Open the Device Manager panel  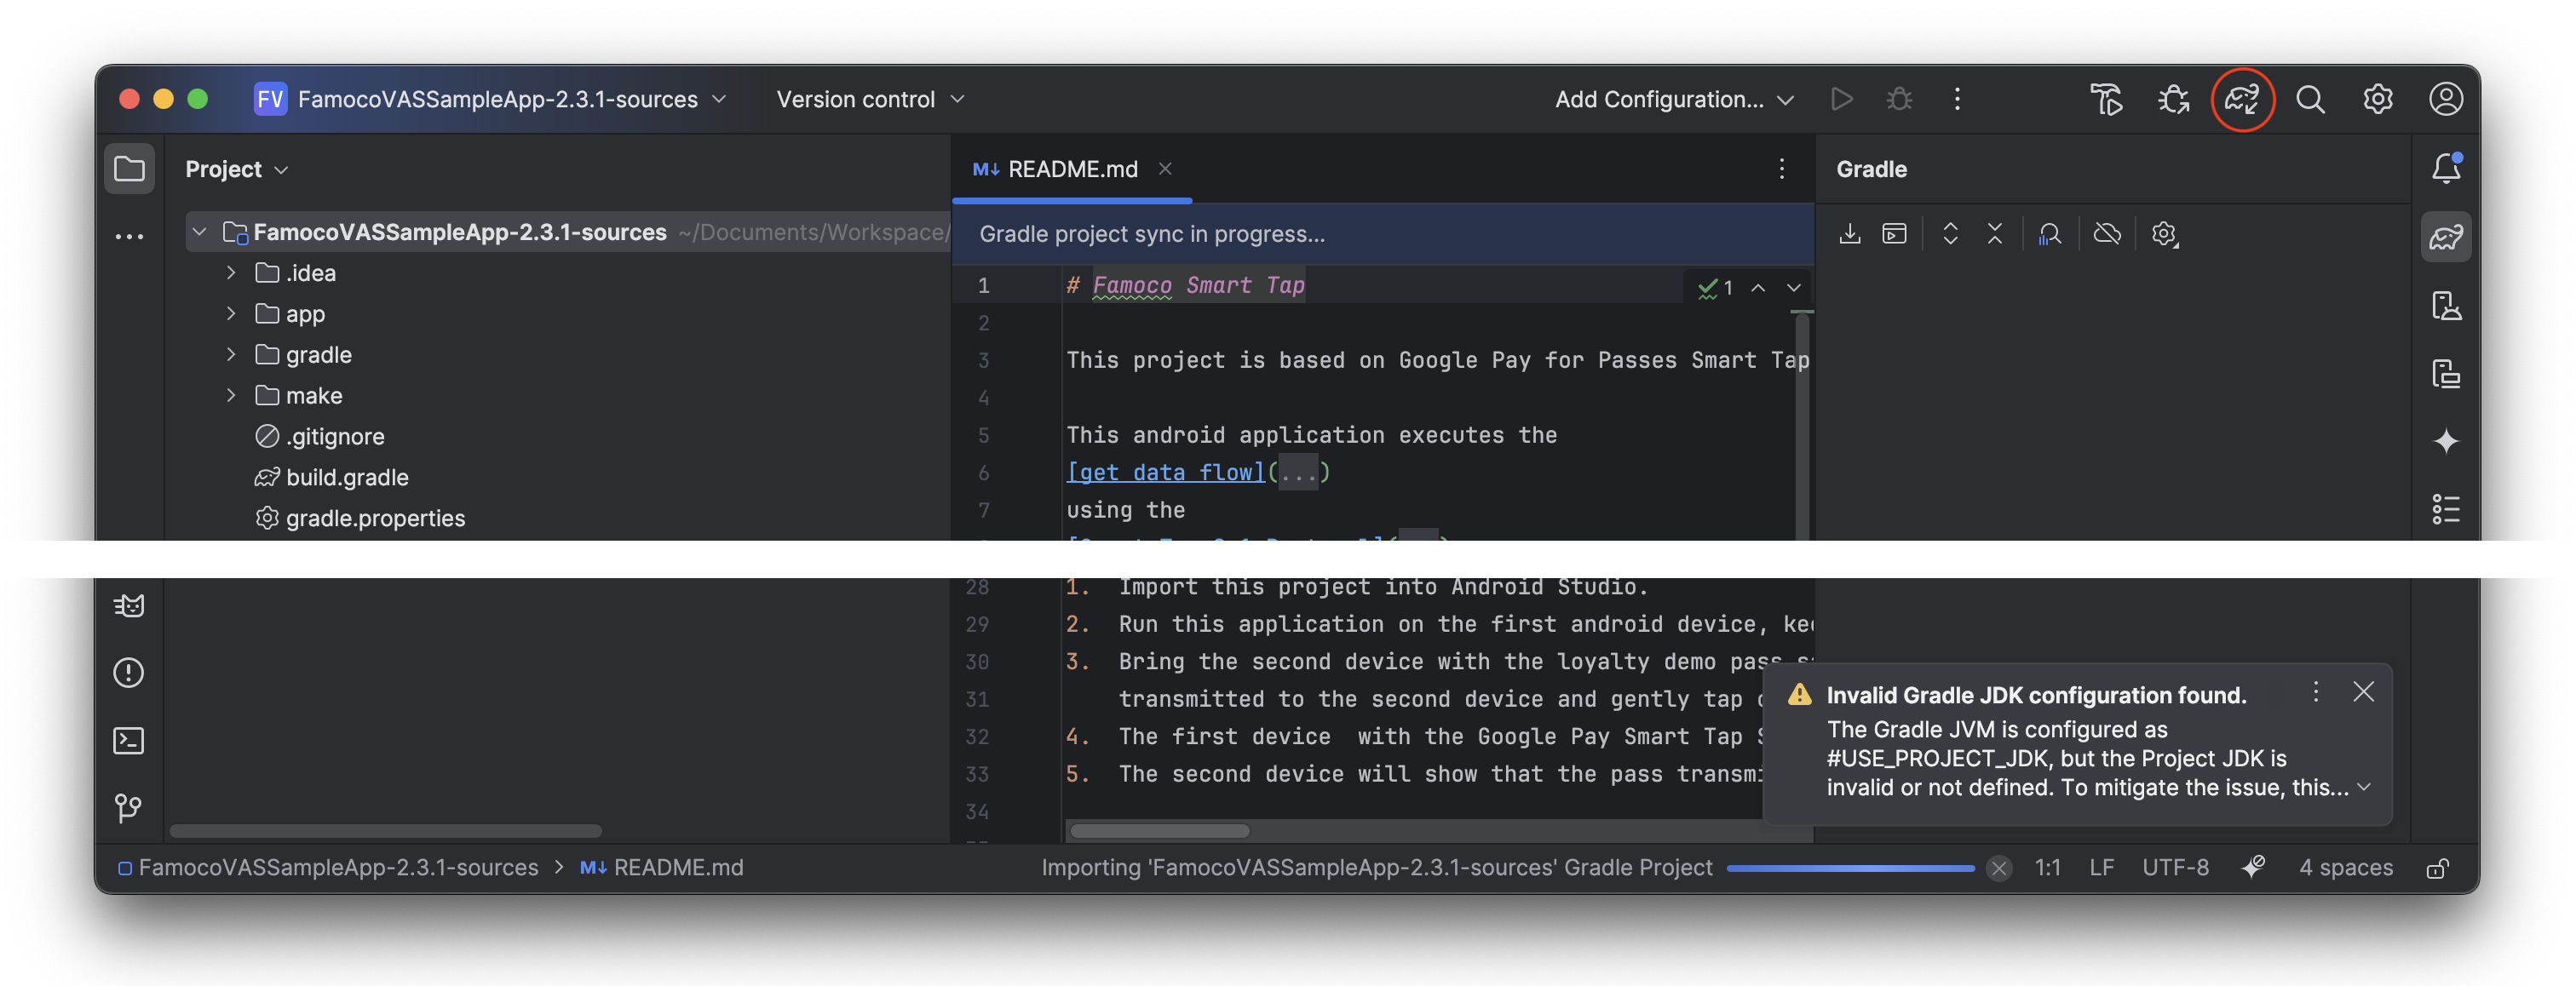[2447, 307]
